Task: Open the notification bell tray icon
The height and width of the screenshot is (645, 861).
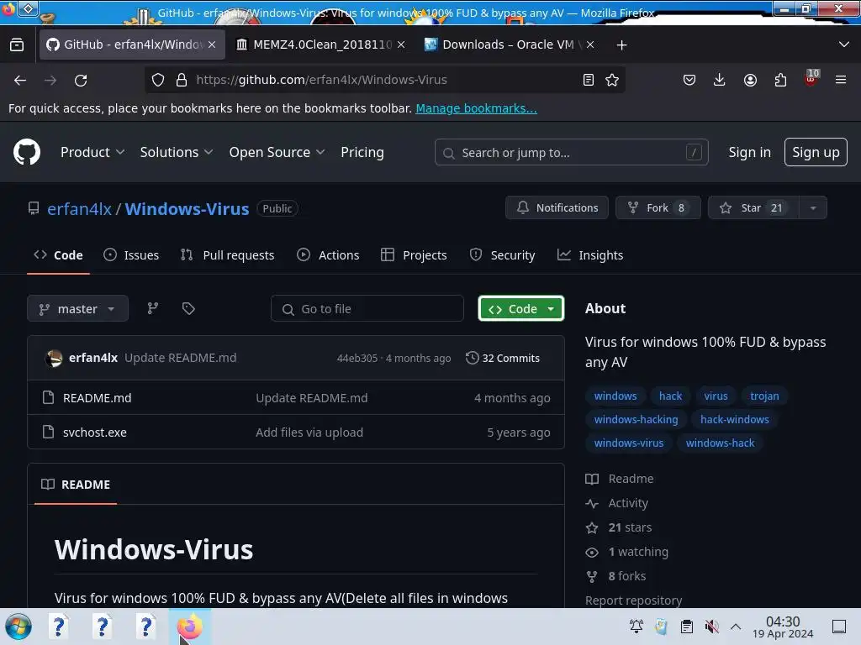Action: click(x=636, y=627)
